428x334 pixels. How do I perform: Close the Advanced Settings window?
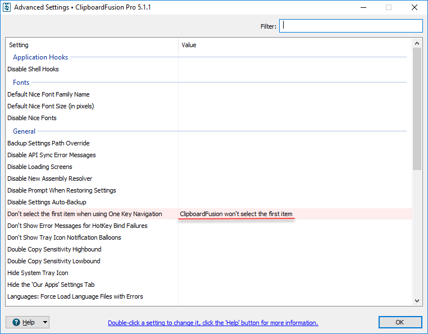(x=415, y=7)
